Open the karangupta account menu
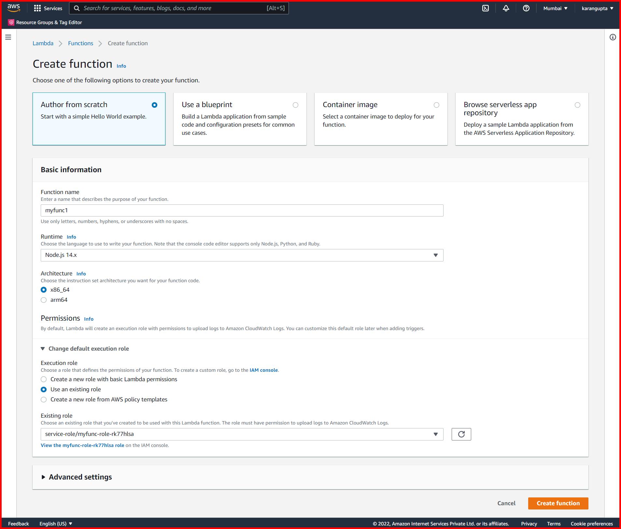621x529 pixels. pos(597,8)
